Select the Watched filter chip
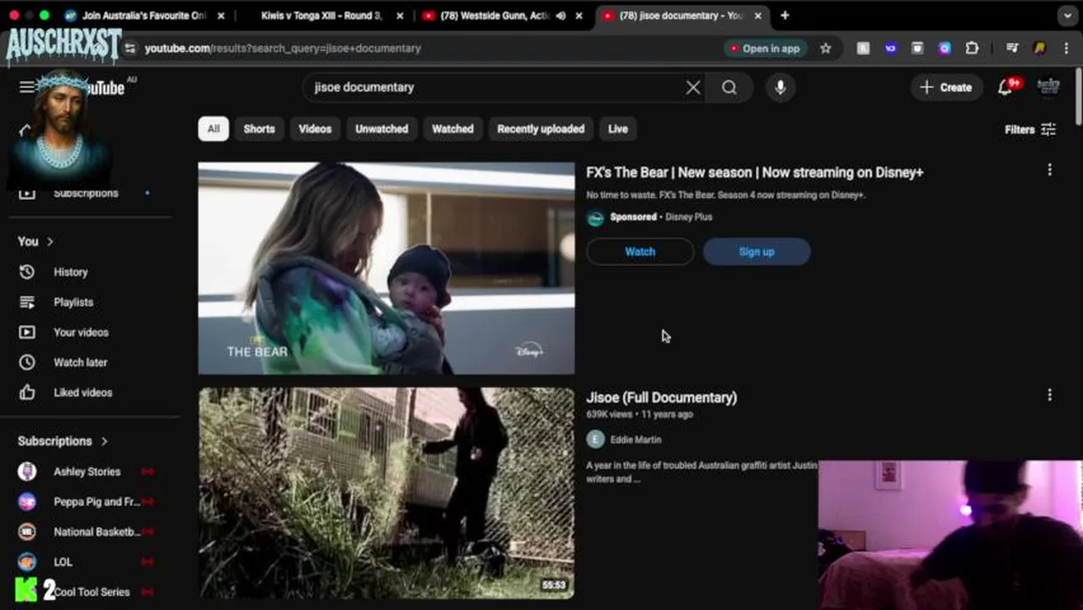1083x610 pixels. [x=453, y=129]
